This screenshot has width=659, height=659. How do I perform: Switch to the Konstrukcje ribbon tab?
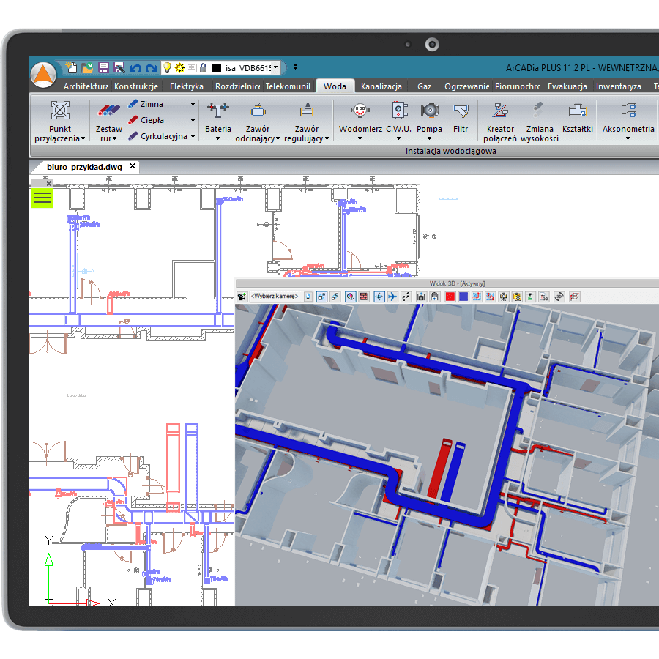pos(136,86)
